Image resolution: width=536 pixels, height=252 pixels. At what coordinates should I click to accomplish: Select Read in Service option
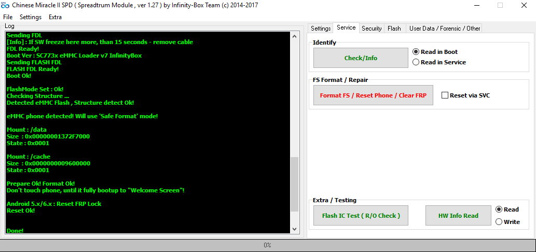[x=439, y=62]
